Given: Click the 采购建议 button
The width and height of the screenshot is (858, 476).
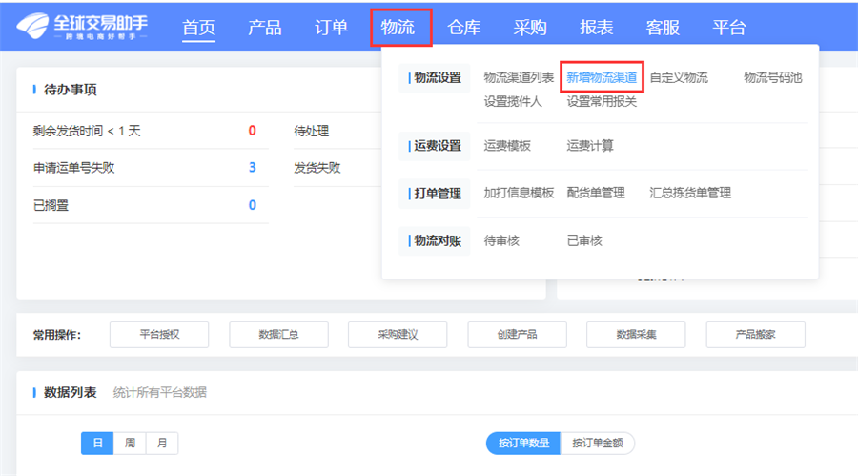Looking at the screenshot, I should click(x=398, y=334).
